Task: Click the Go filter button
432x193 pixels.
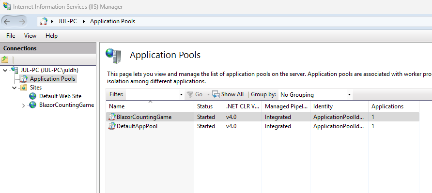Action: click(x=195, y=94)
